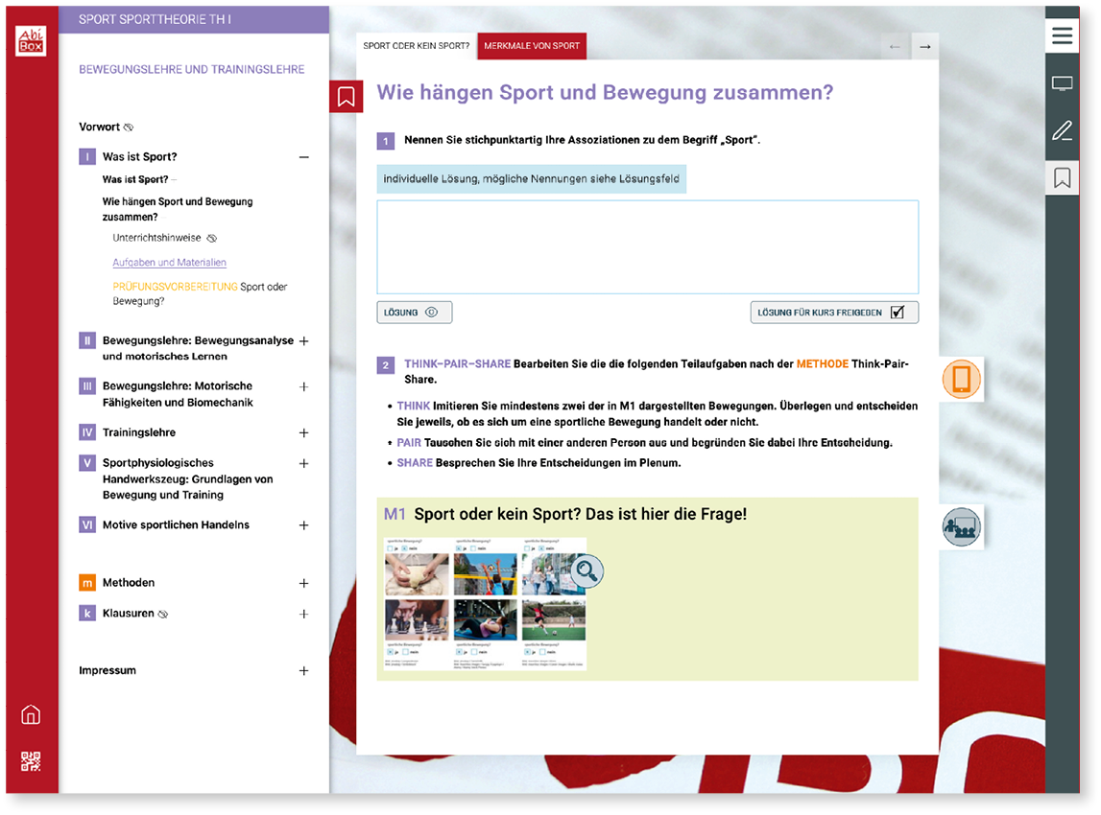Screen dimensions: 1101x815
Task: Click into the answer text field
Action: (647, 246)
